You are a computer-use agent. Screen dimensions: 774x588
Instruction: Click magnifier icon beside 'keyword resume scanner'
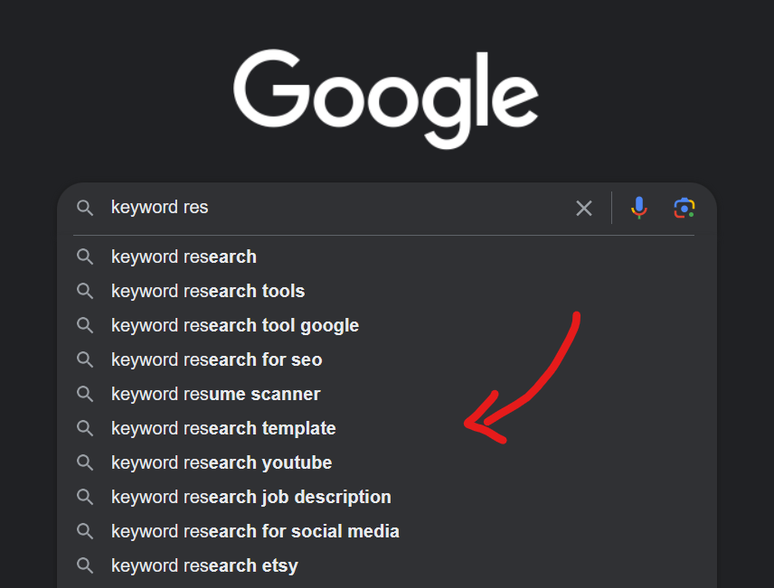85,394
